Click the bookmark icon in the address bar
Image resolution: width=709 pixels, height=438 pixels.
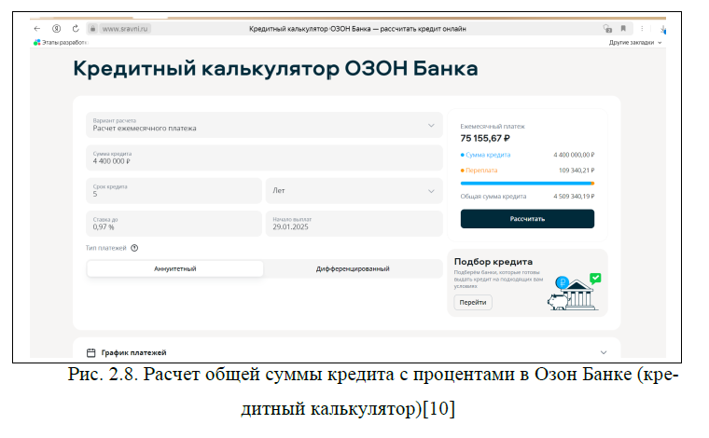(x=624, y=29)
